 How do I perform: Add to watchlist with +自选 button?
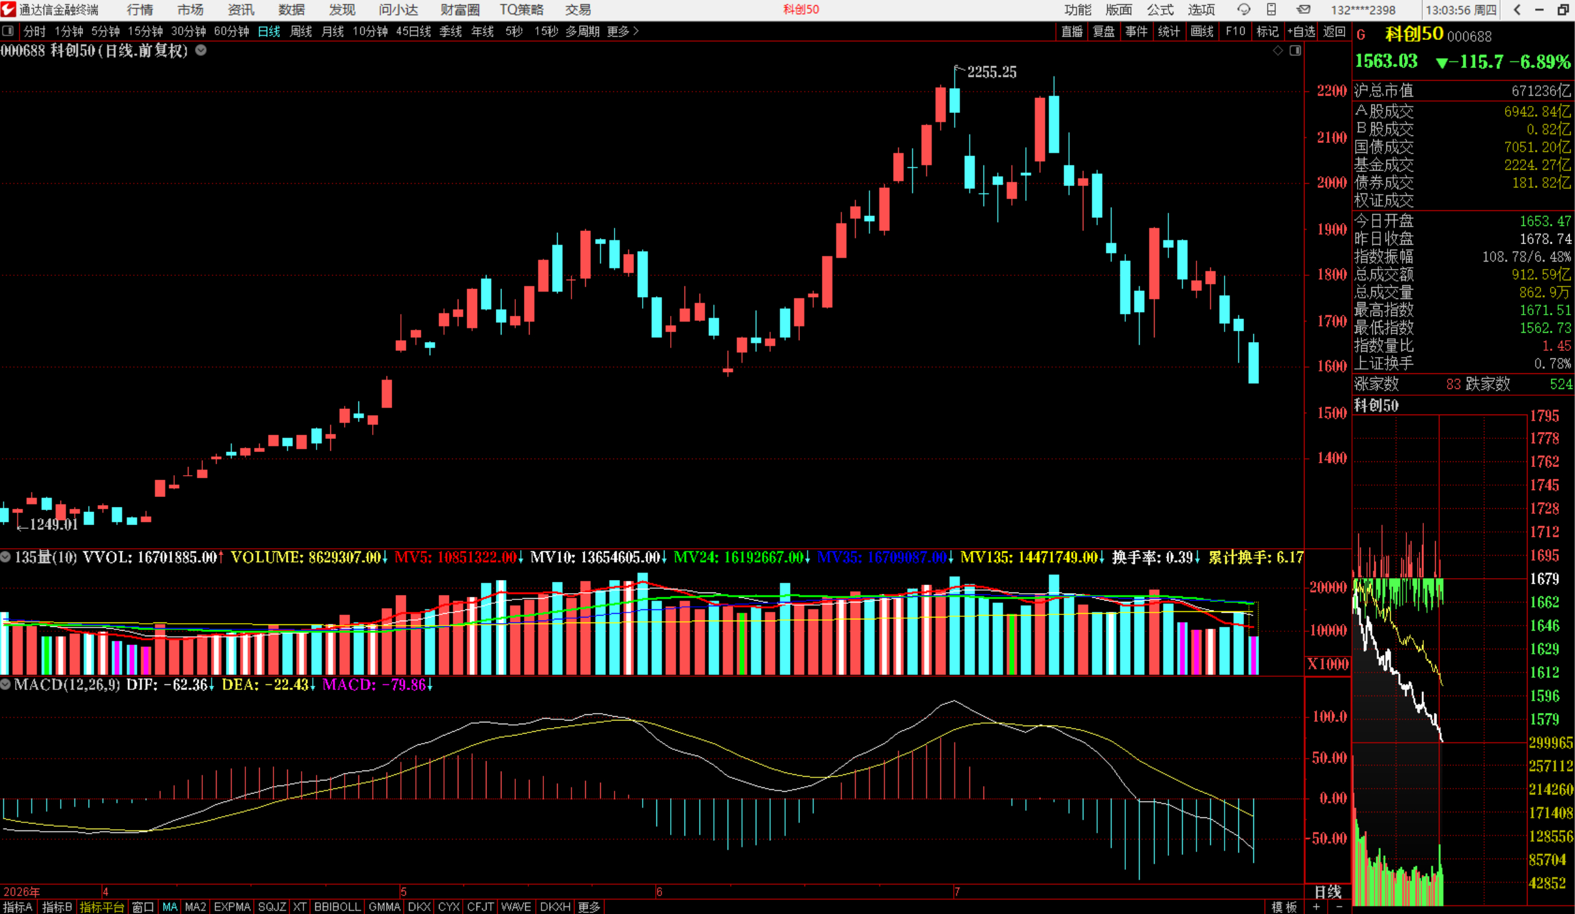(x=1301, y=31)
